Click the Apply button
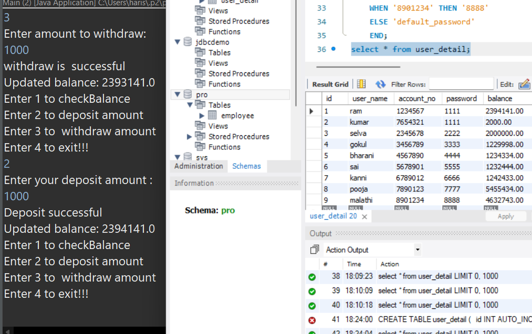This screenshot has height=334, width=532. 505,217
